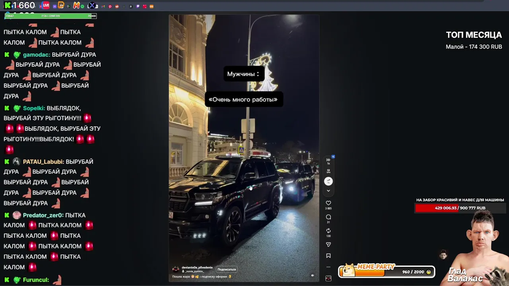Click the green heart badge beside gamodac

click(x=16, y=54)
